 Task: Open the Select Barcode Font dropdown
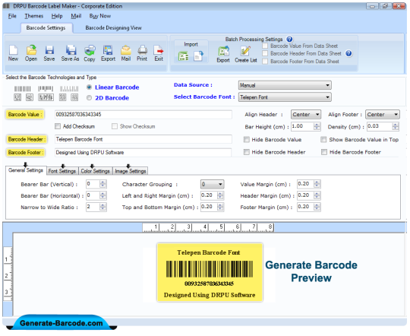click(x=285, y=97)
